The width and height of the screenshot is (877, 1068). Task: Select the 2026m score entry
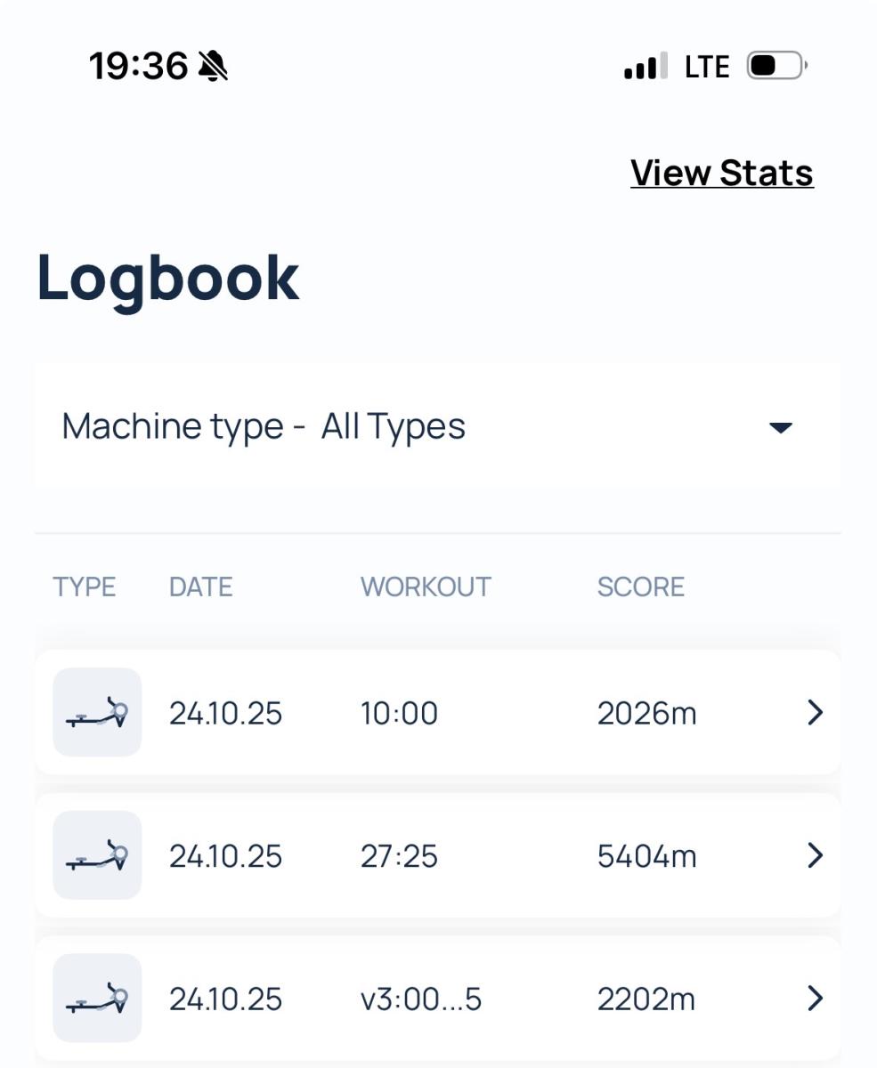646,713
